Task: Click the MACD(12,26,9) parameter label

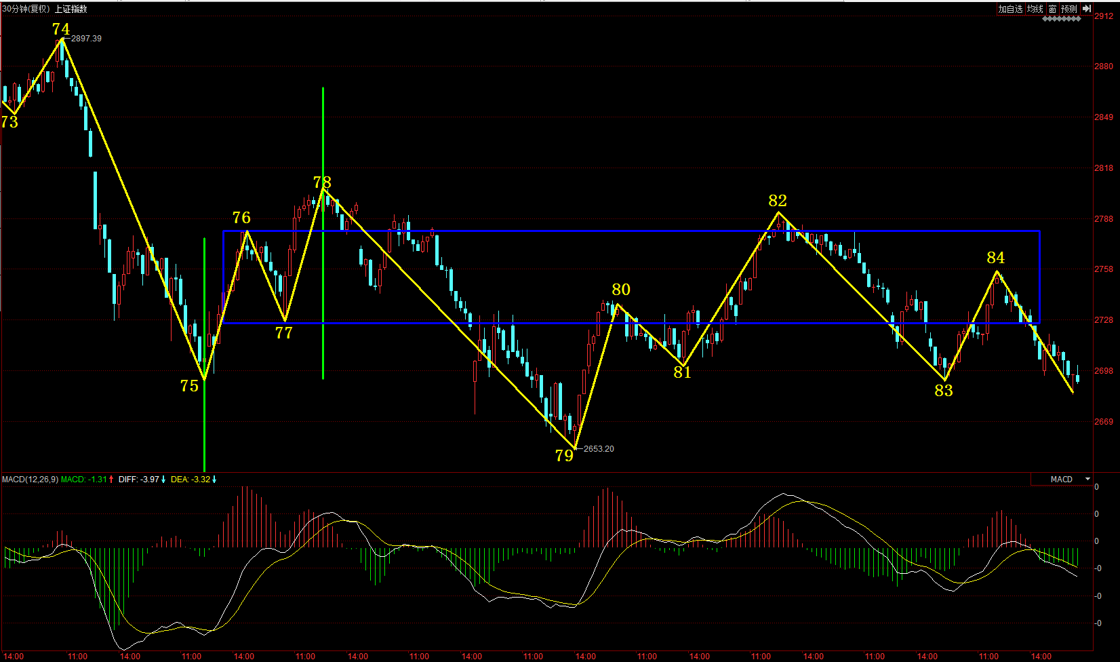Action: coord(30,480)
